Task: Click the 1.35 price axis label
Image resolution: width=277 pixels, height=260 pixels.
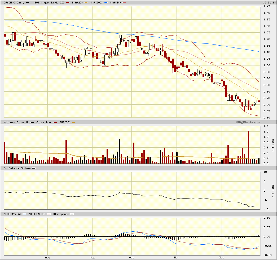Action: click(267, 20)
